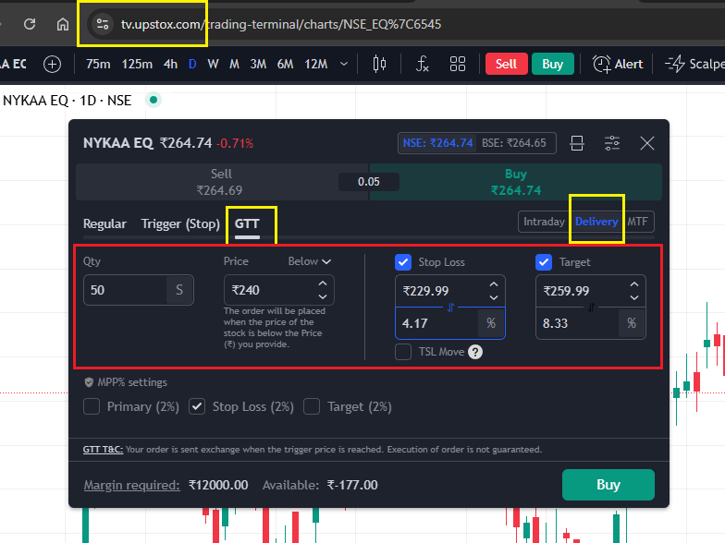Click the Qty input field

pyautogui.click(x=125, y=290)
